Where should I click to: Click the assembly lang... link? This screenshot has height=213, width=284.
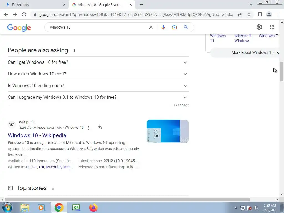pyautogui.click(x=59, y=167)
